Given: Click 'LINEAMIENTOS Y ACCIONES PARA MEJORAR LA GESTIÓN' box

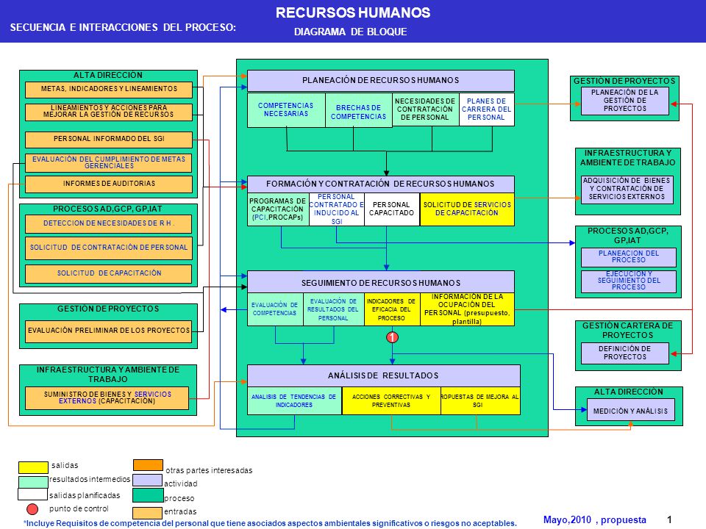Looking at the screenshot, I should pyautogui.click(x=109, y=112).
